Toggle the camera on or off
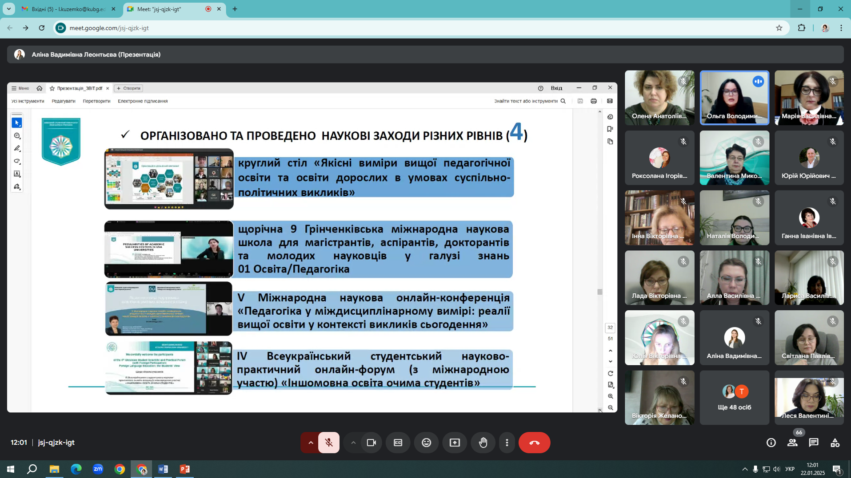This screenshot has height=478, width=851. click(x=371, y=442)
